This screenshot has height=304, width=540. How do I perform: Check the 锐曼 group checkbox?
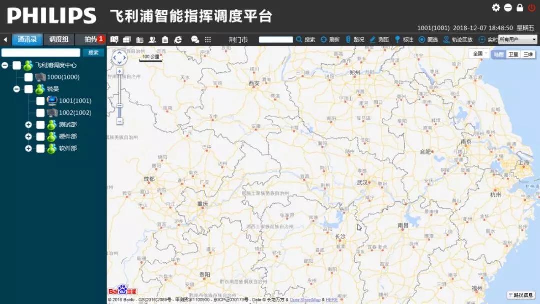pyautogui.click(x=28, y=89)
